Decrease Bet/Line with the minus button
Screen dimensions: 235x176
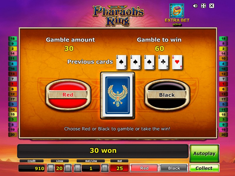78,168
